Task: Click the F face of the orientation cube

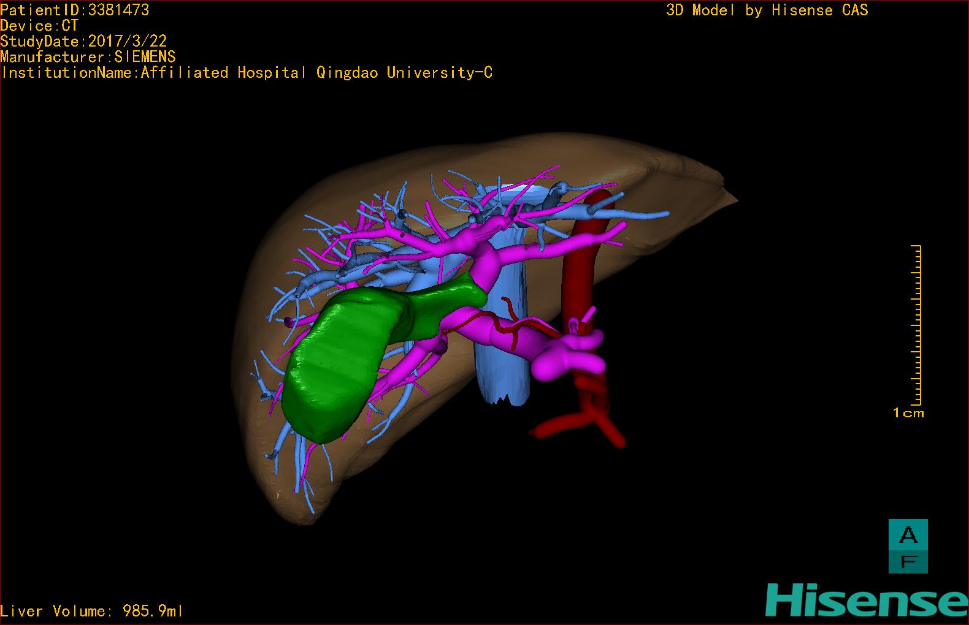Action: click(908, 561)
